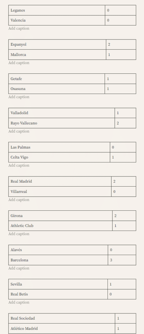Image resolution: width=144 pixels, height=334 pixels.
Task: Add caption under Espanyol Mallorca table
Action: 19,63
